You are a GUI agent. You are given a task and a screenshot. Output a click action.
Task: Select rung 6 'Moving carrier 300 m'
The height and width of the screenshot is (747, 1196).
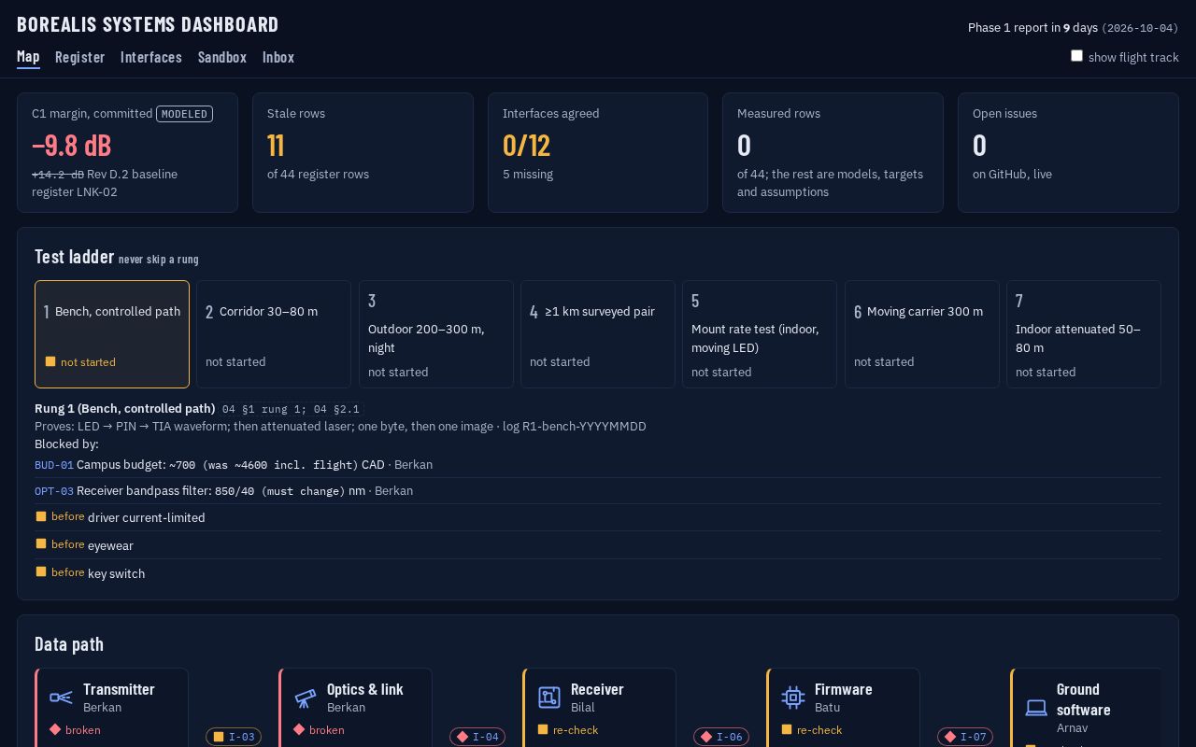[922, 334]
